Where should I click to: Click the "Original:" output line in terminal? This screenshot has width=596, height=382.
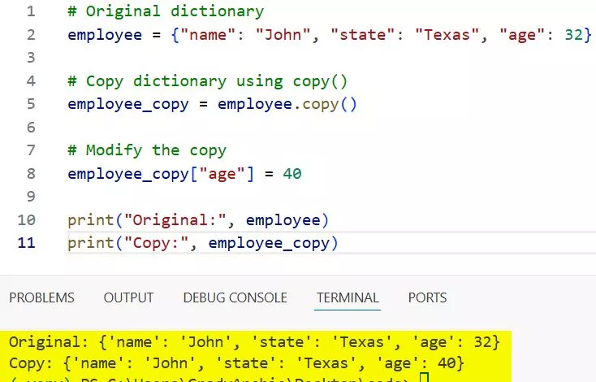point(248,342)
